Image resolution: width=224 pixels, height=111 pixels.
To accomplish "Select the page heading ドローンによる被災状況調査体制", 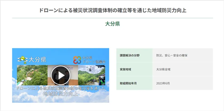I will click(113, 11).
